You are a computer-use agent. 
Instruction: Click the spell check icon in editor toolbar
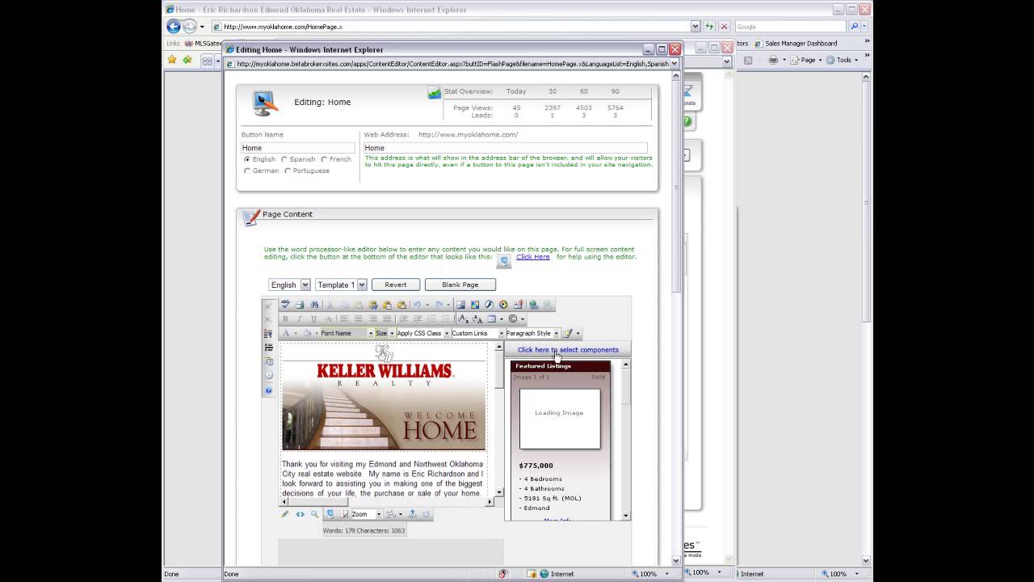[x=285, y=305]
